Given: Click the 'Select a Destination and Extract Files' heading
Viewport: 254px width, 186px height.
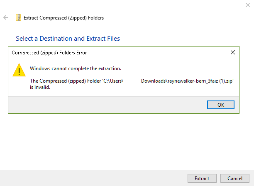Looking at the screenshot, I should pos(68,39).
